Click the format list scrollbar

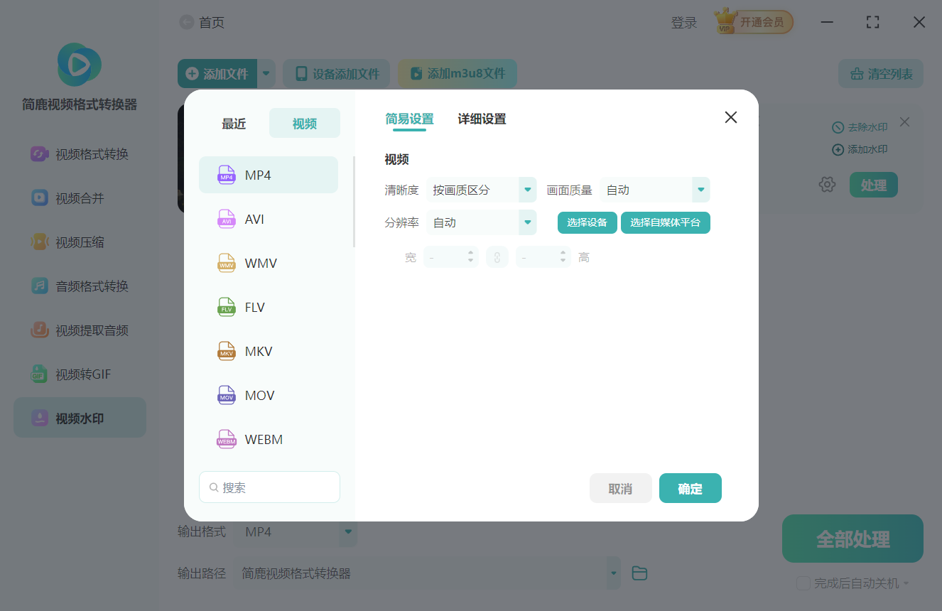354,201
